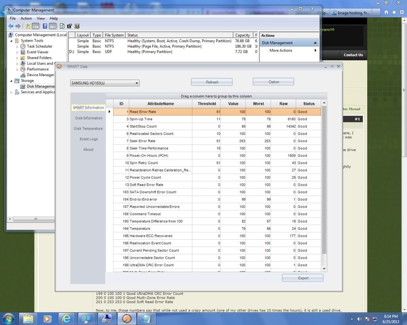The width and height of the screenshot is (407, 325).
Task: Expand the Shared Folders tree node
Action: pos(17,58)
